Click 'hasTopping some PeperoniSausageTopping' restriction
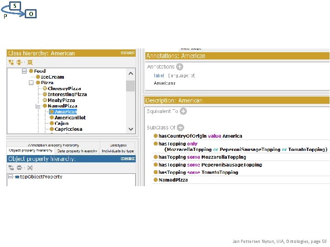330x247 pixels. 210,165
